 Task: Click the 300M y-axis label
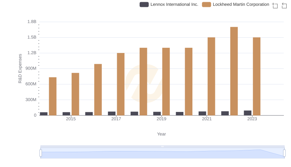point(31,100)
